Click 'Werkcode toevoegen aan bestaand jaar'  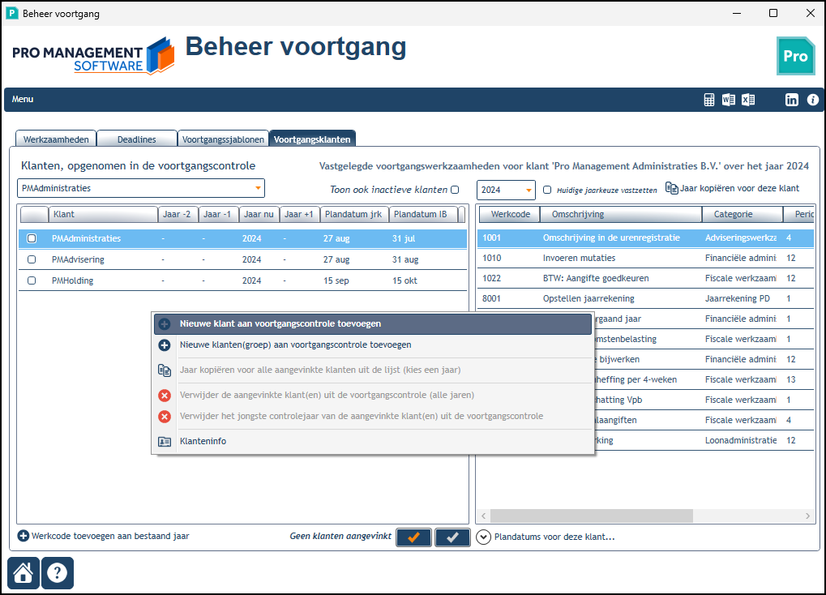tap(103, 536)
